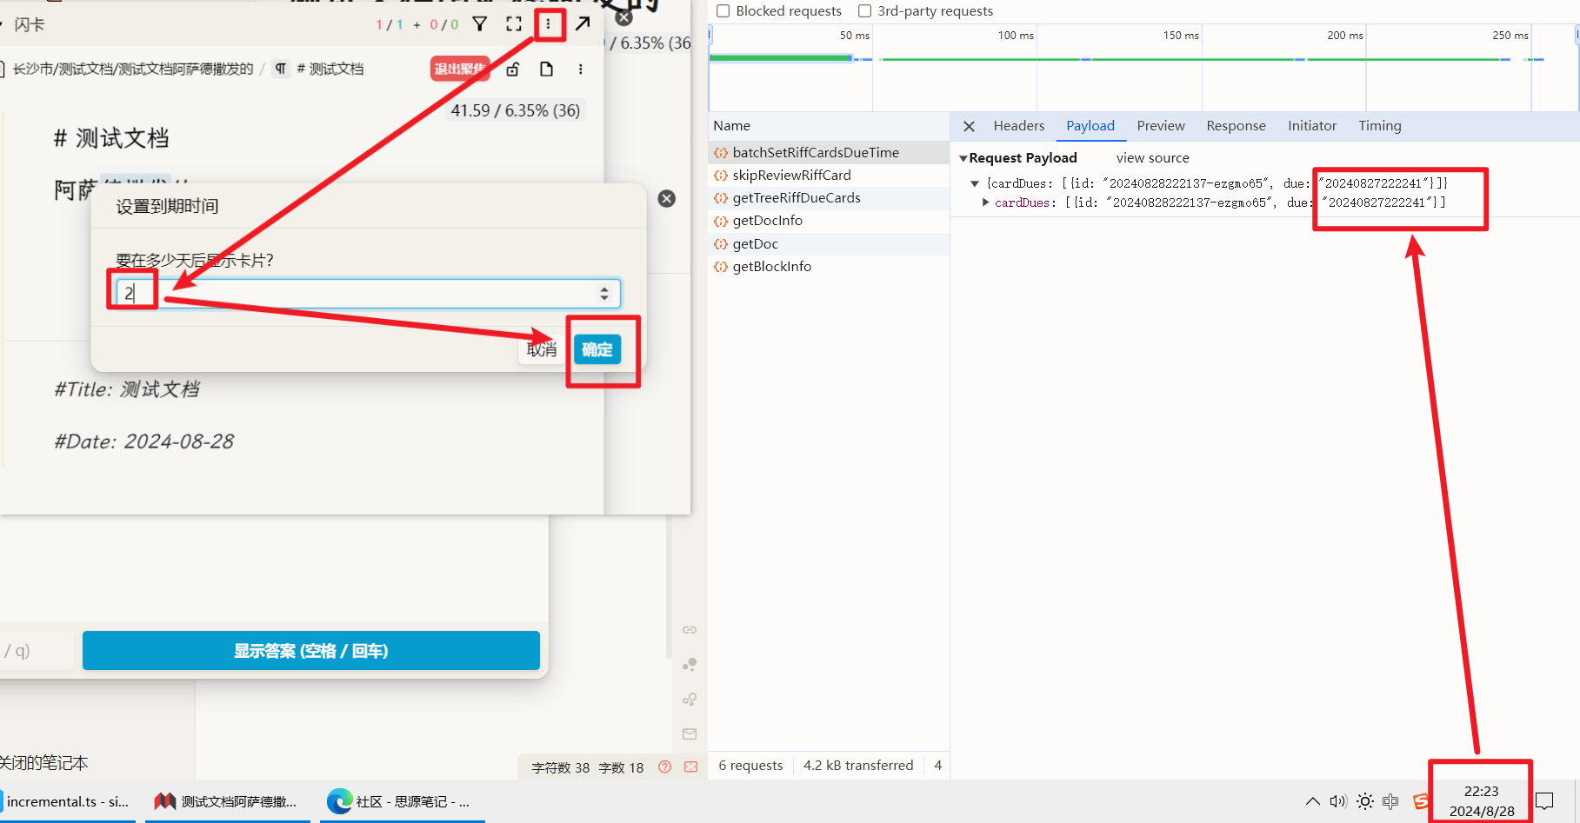1580x823 pixels.
Task: Click paragraph icon in breadcrumb
Action: (281, 69)
